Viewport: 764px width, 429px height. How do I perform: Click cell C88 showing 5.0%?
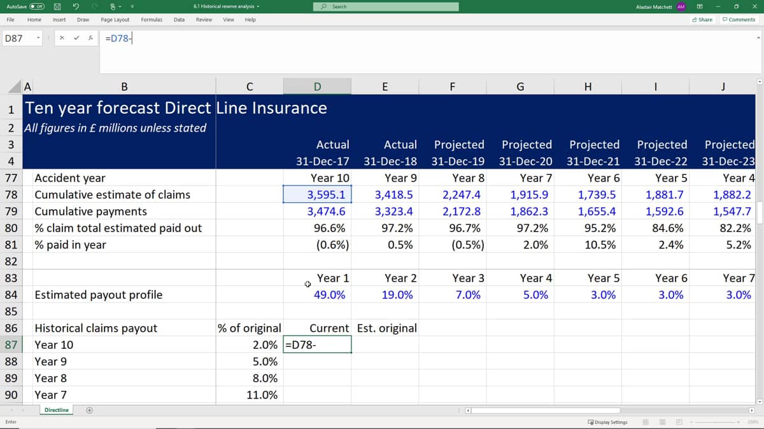click(x=250, y=361)
